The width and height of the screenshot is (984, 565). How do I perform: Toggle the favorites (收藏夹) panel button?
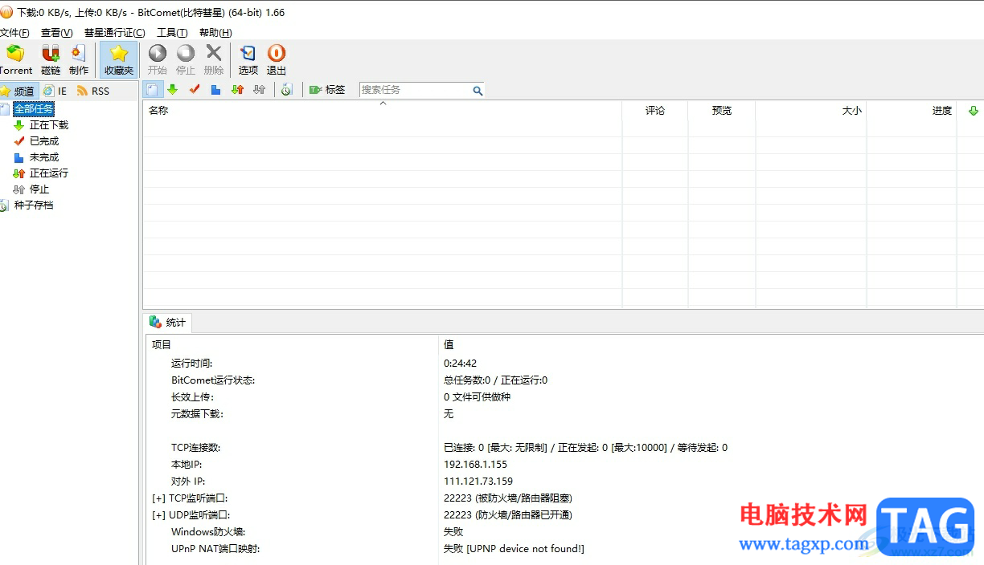(119, 60)
